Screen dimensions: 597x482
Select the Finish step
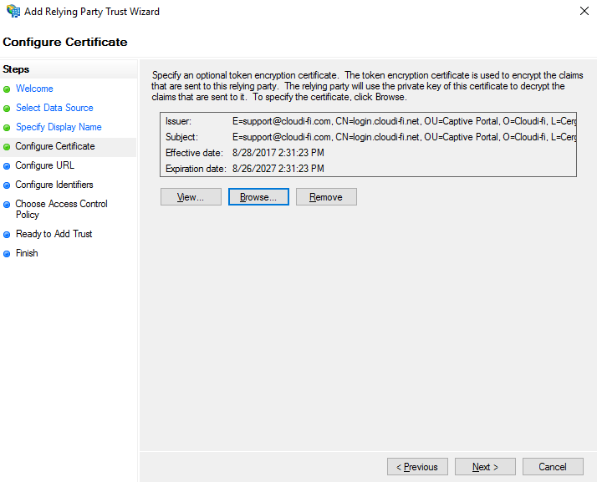27,253
